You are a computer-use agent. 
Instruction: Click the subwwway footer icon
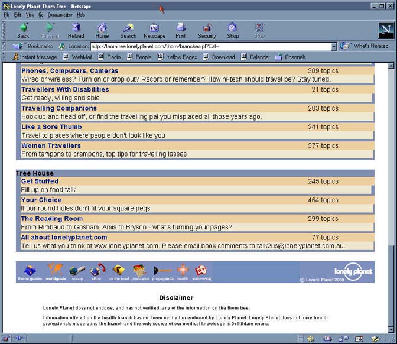pos(202,272)
